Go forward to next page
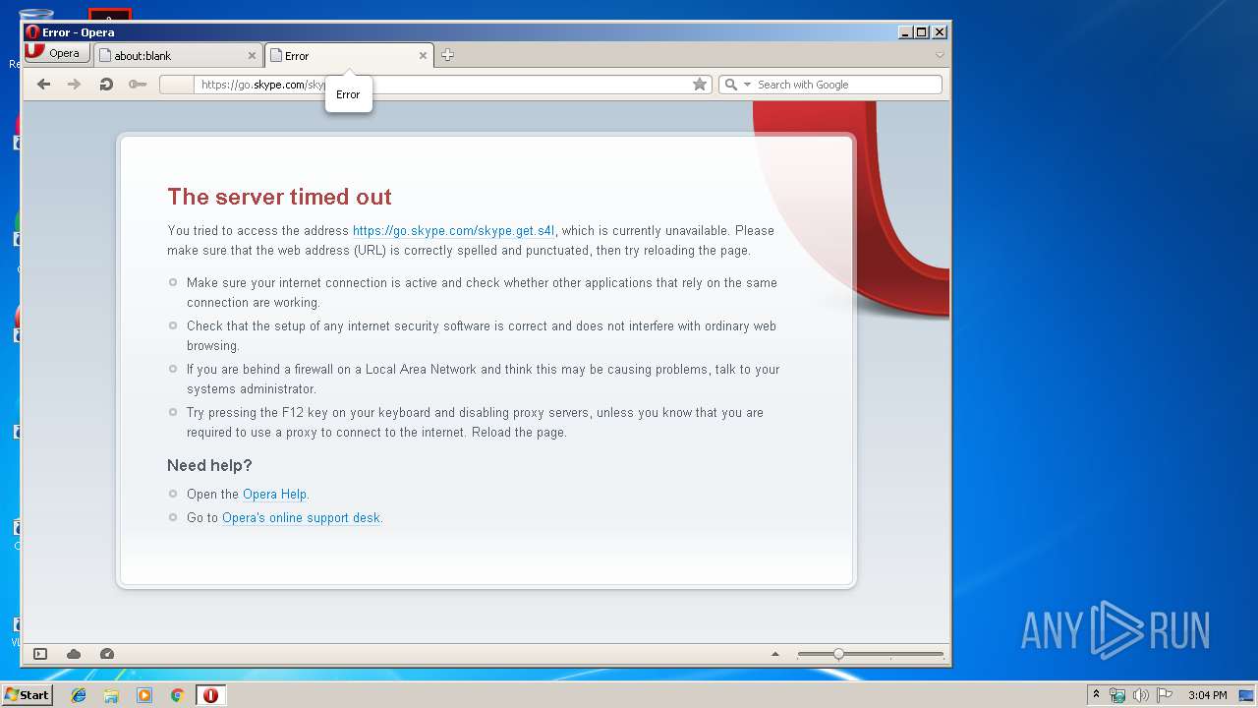 [75, 85]
